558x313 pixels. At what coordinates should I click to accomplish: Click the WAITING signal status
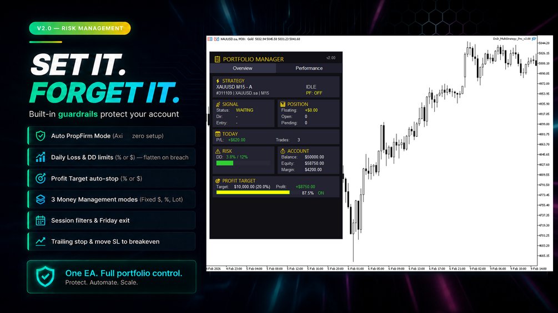[244, 110]
